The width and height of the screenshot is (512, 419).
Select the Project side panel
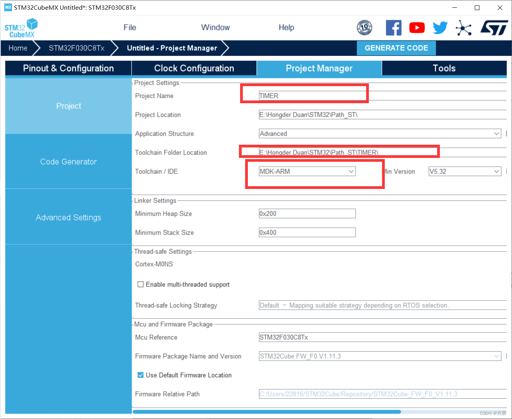[68, 106]
